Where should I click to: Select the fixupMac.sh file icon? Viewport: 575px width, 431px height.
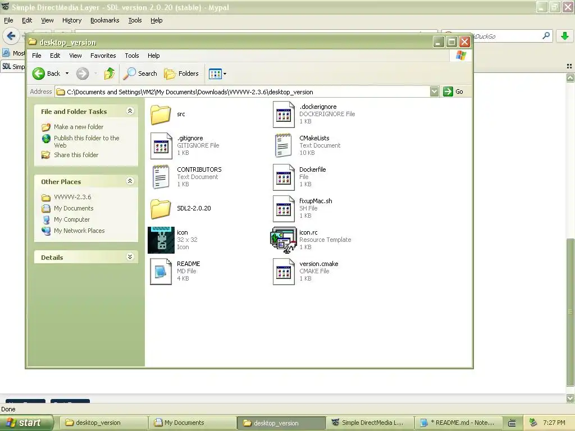(x=284, y=209)
